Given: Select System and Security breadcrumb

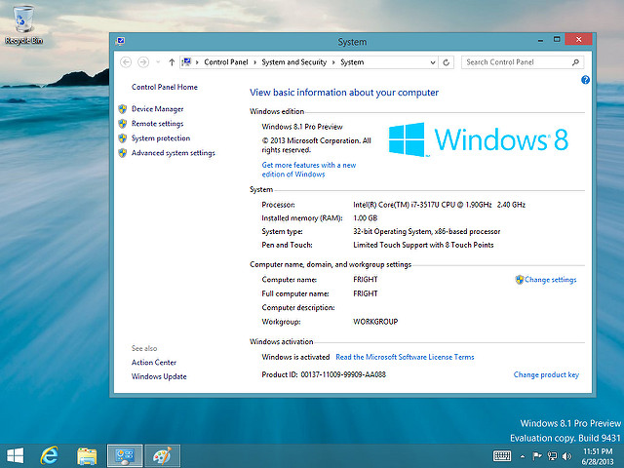Looking at the screenshot, I should (x=293, y=62).
